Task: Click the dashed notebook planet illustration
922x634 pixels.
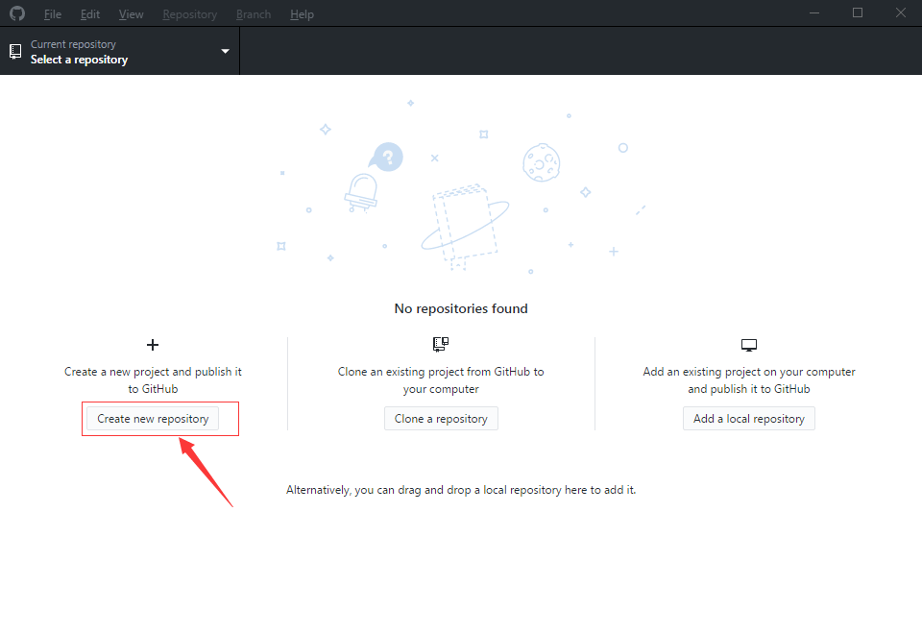Action: [466, 223]
